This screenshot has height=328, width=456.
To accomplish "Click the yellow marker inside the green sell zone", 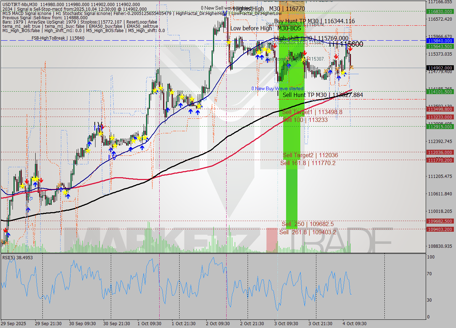I will pyautogui.click(x=304, y=59).
